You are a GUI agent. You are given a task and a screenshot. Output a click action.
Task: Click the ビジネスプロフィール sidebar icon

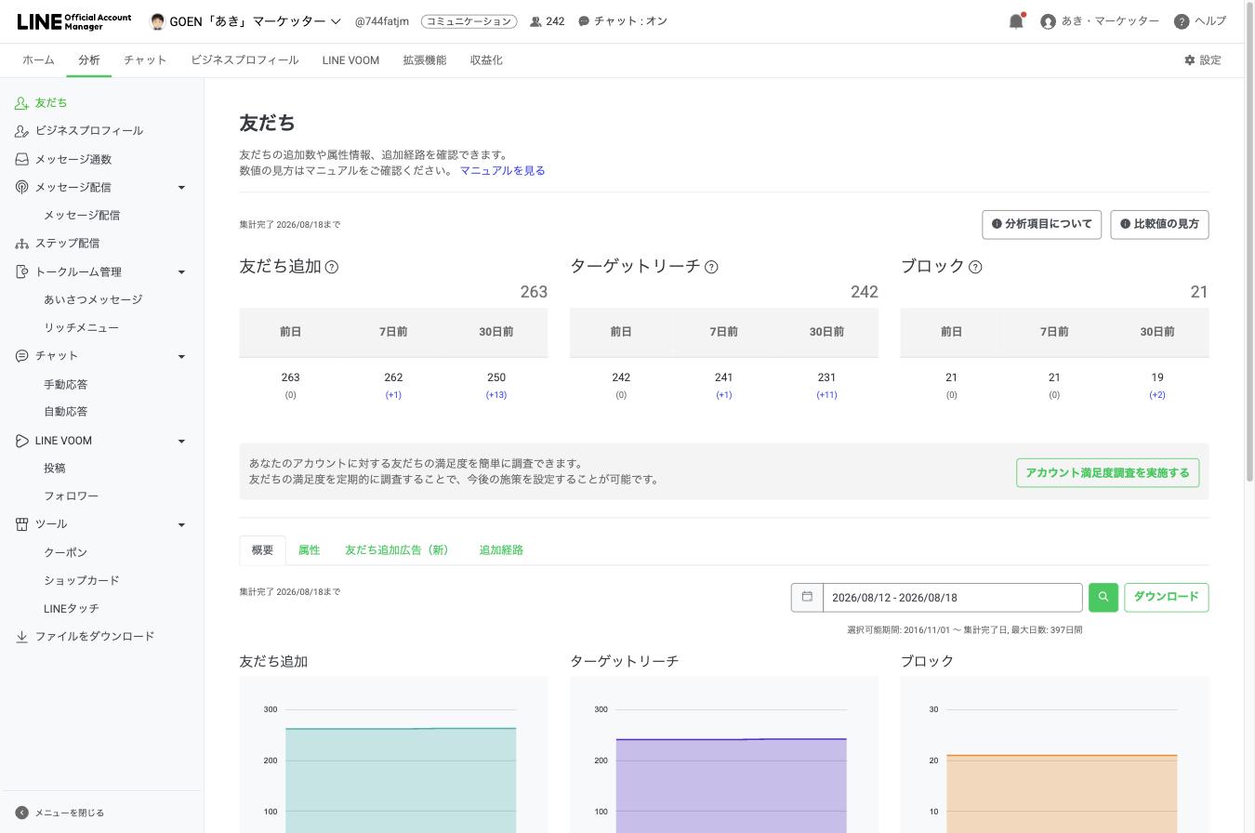(21, 131)
